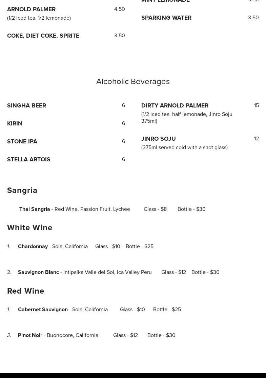266x378 pixels.
Task: Select the Stone IPA entry
Action: [x=22, y=141]
